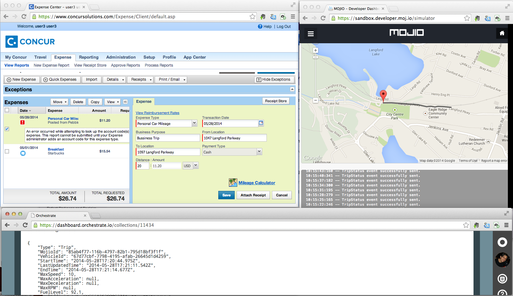Click the Attach Receipt button
The width and height of the screenshot is (513, 296).
(x=253, y=195)
